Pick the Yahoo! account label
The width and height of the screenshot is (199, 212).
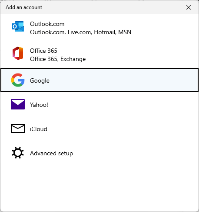[39, 105]
